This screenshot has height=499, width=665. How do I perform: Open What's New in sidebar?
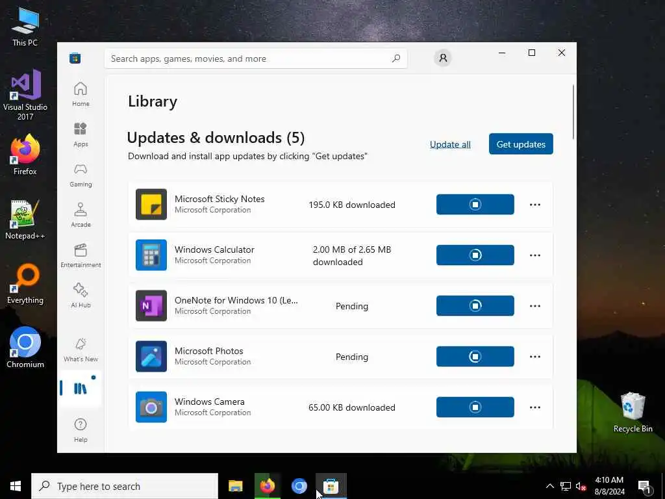pyautogui.click(x=81, y=350)
